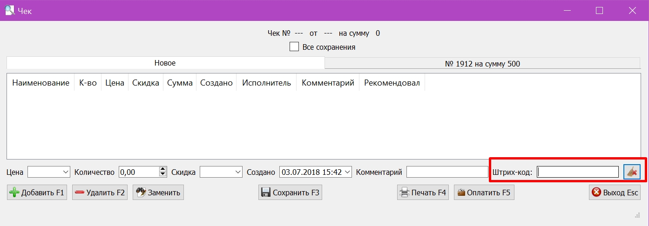Focus the Комментарий text field
Screen dimensions: 649x226
coord(447,172)
